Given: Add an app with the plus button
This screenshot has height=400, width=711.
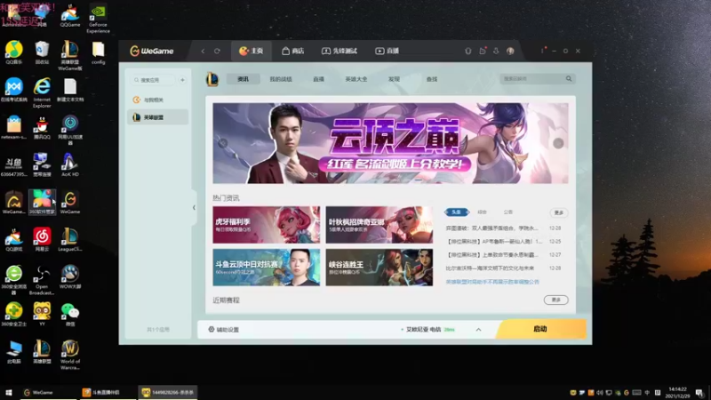Looking at the screenshot, I should (x=182, y=80).
